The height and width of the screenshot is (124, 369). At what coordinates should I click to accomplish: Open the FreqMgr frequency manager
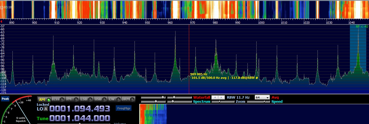click(x=123, y=108)
